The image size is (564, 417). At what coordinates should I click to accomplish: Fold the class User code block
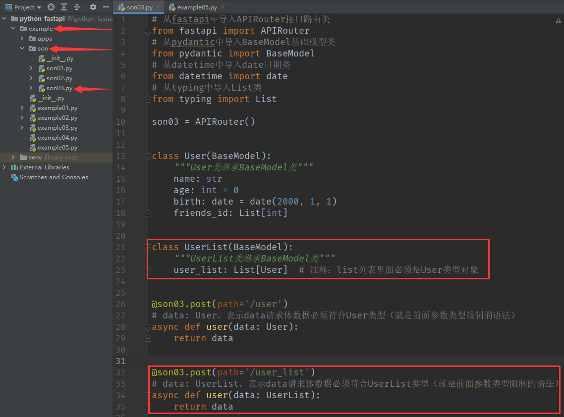[x=147, y=156]
